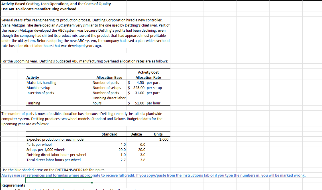This screenshot has height=190, width=322.
Task: Select Standard total labor hours value 2.7
Action: 123,160
